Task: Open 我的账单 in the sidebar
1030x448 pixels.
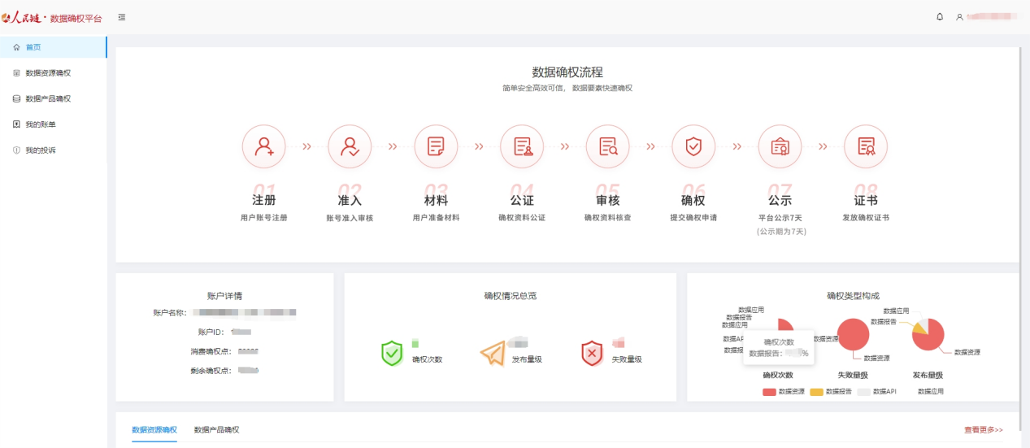Action: pyautogui.click(x=41, y=124)
